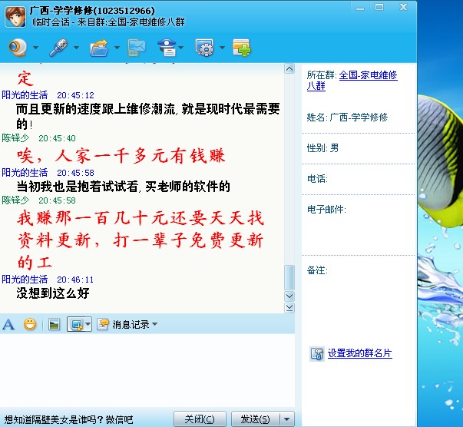Image resolution: width=463 pixels, height=427 pixels.
Task: Minimize the chat window
Action: pos(360,8)
